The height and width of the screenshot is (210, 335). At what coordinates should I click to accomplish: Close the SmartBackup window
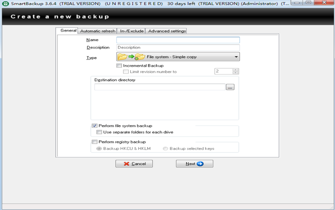[x=324, y=3]
